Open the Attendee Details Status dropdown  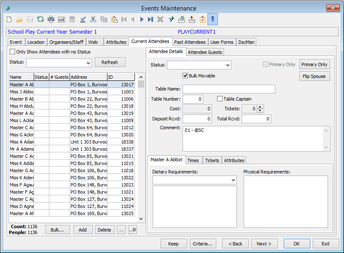228,65
